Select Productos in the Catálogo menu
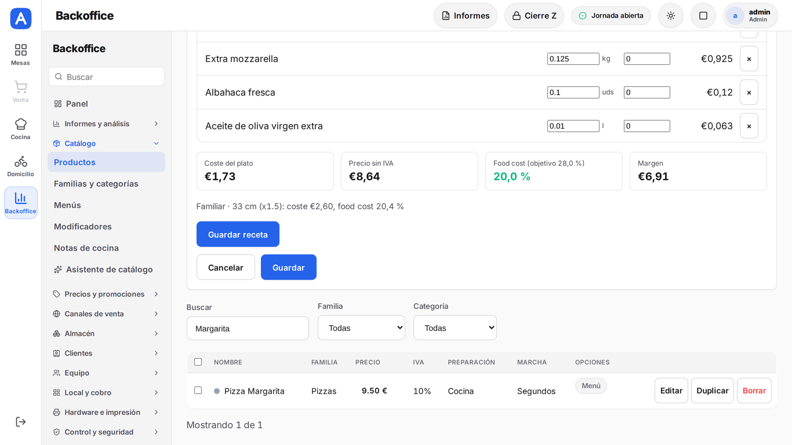 pyautogui.click(x=106, y=162)
